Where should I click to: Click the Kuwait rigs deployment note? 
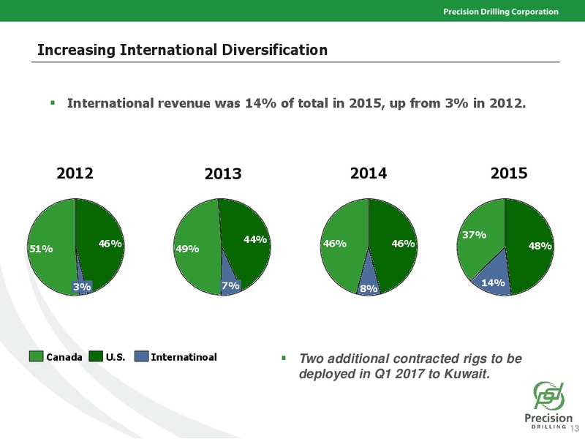[x=410, y=366]
